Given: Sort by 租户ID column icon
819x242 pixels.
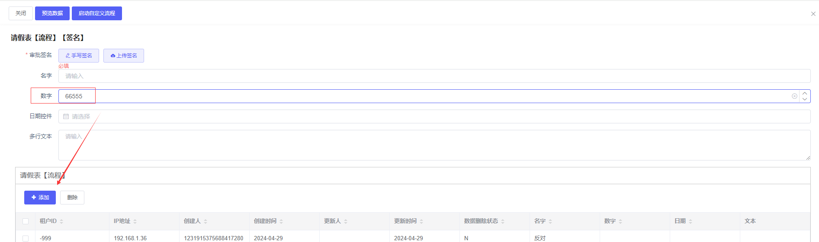Looking at the screenshot, I should 61,221.
